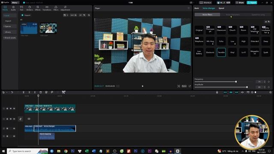Select the Hand clapping audio clip
274x154 pixels.
47,136
